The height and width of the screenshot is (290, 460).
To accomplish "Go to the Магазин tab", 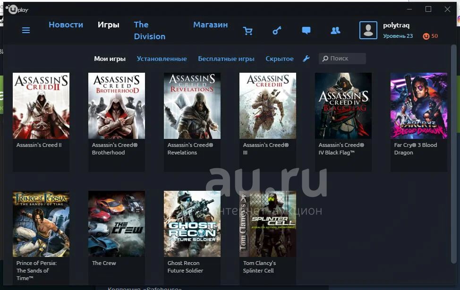I will click(x=210, y=25).
